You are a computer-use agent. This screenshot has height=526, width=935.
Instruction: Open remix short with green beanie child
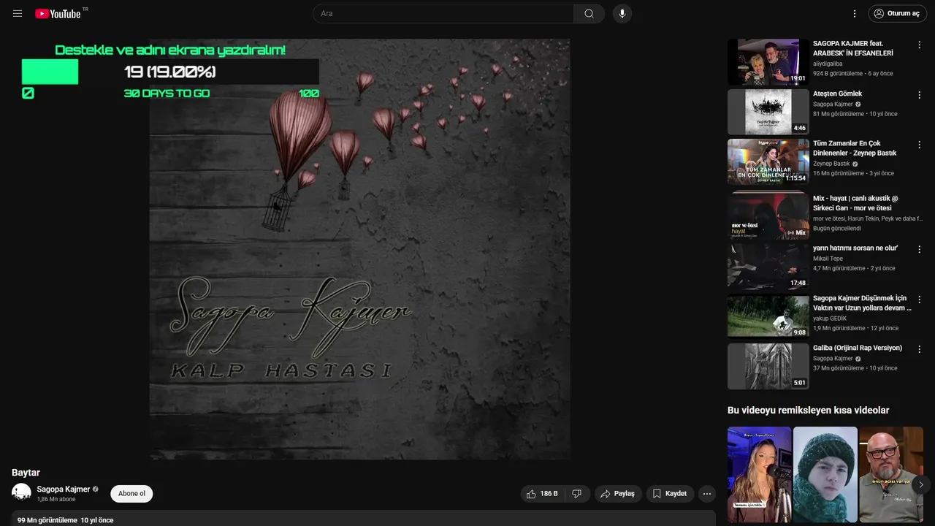825,474
